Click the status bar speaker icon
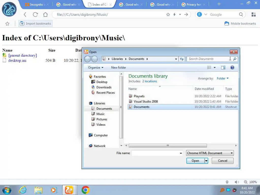The height and width of the screenshot is (195, 260). click(237, 182)
